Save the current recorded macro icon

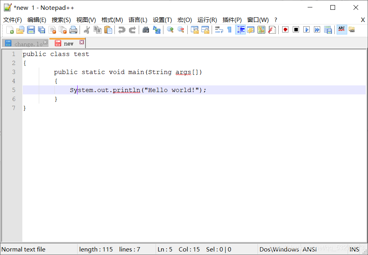click(x=328, y=30)
